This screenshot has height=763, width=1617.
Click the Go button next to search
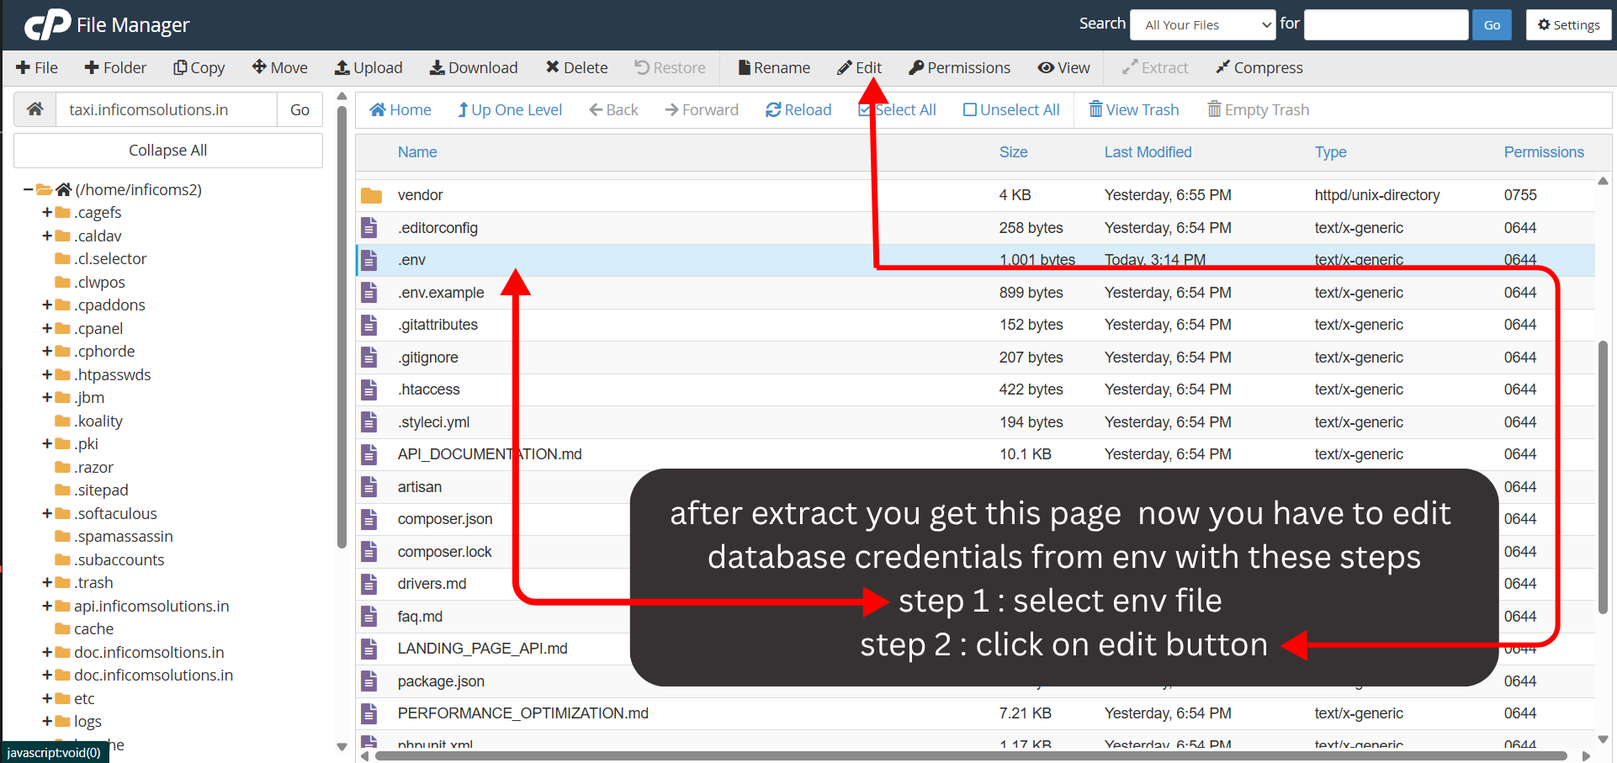[1491, 24]
